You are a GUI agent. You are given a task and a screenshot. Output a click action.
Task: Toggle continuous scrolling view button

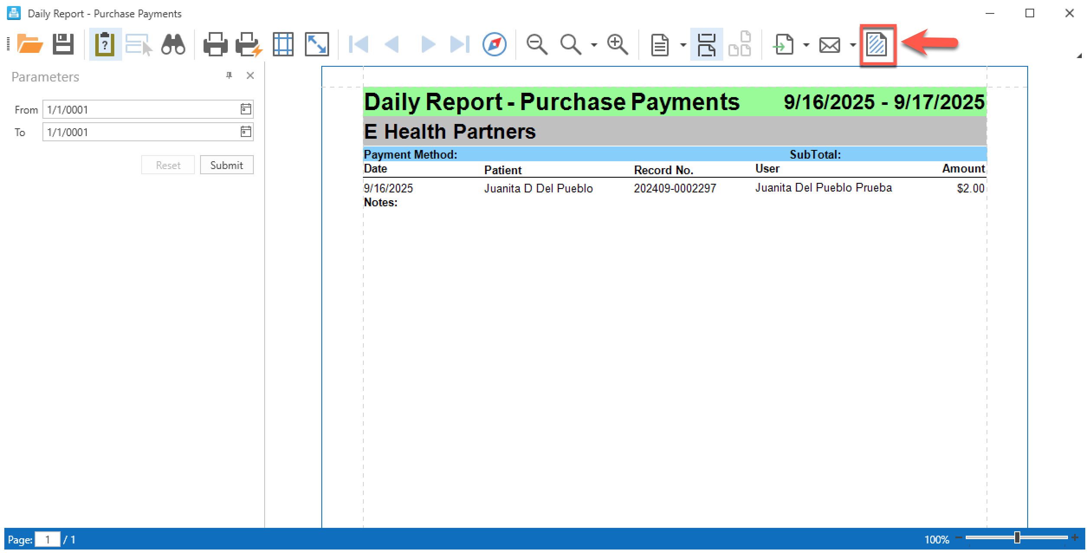(706, 44)
